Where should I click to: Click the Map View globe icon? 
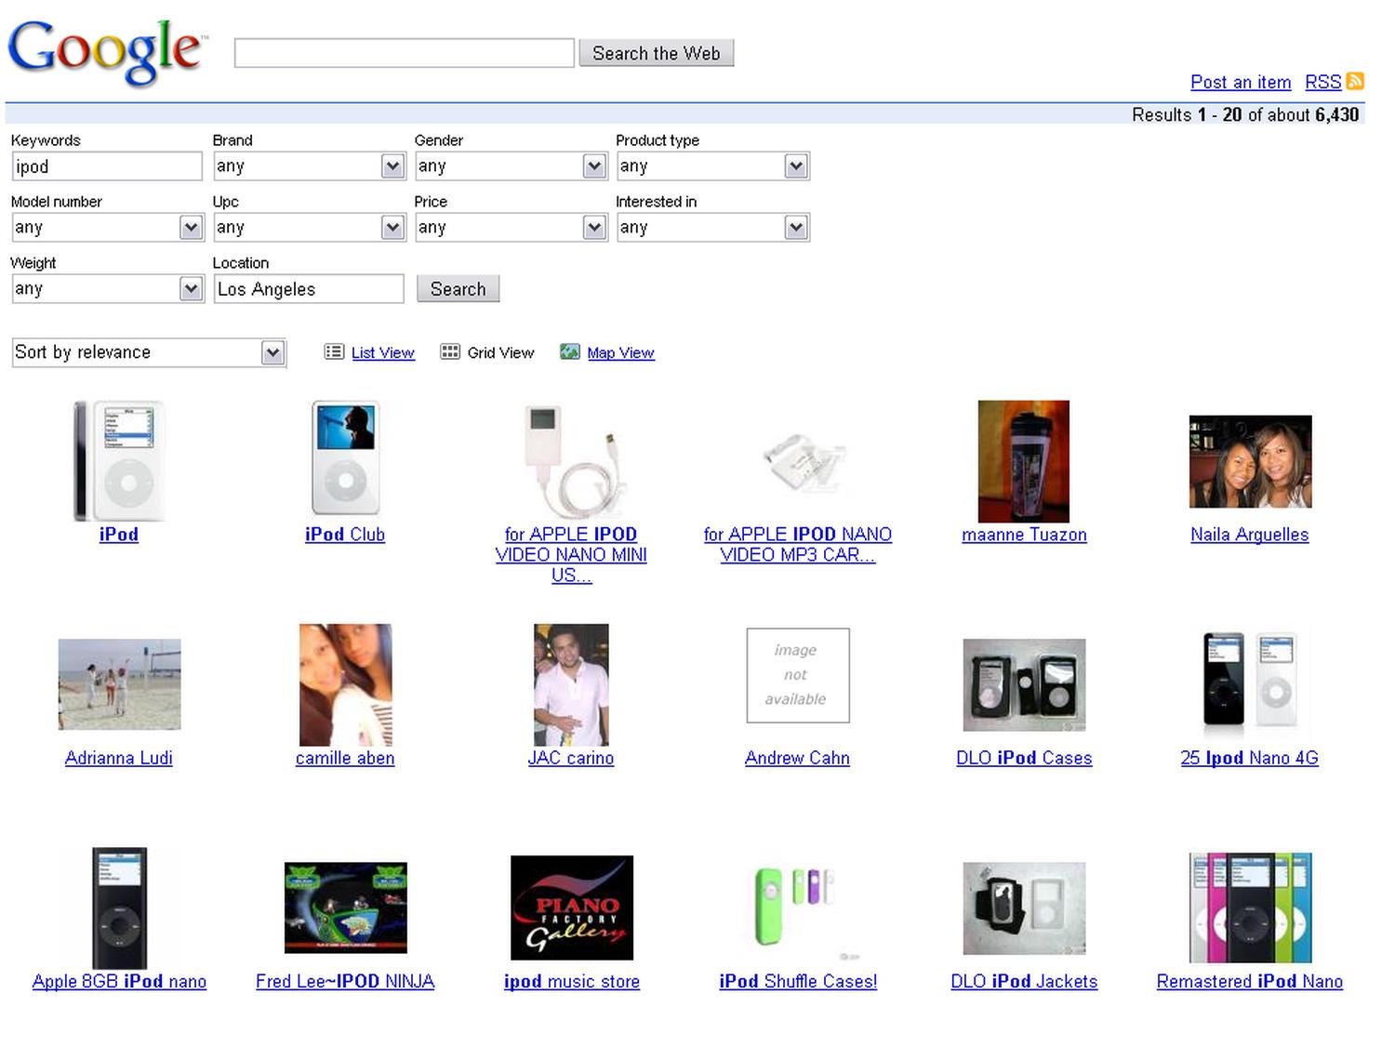pyautogui.click(x=569, y=351)
